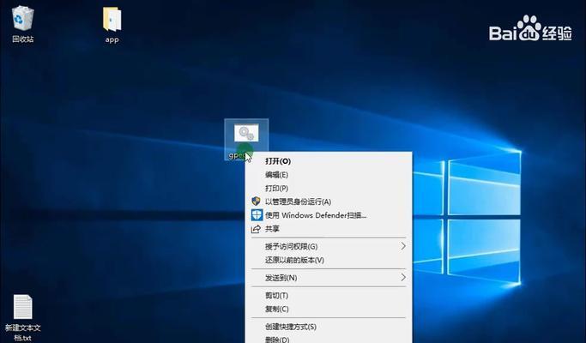Choose 创建快捷方式(S) menu entry
Screen dimensions: 586x343
[x=329, y=327]
